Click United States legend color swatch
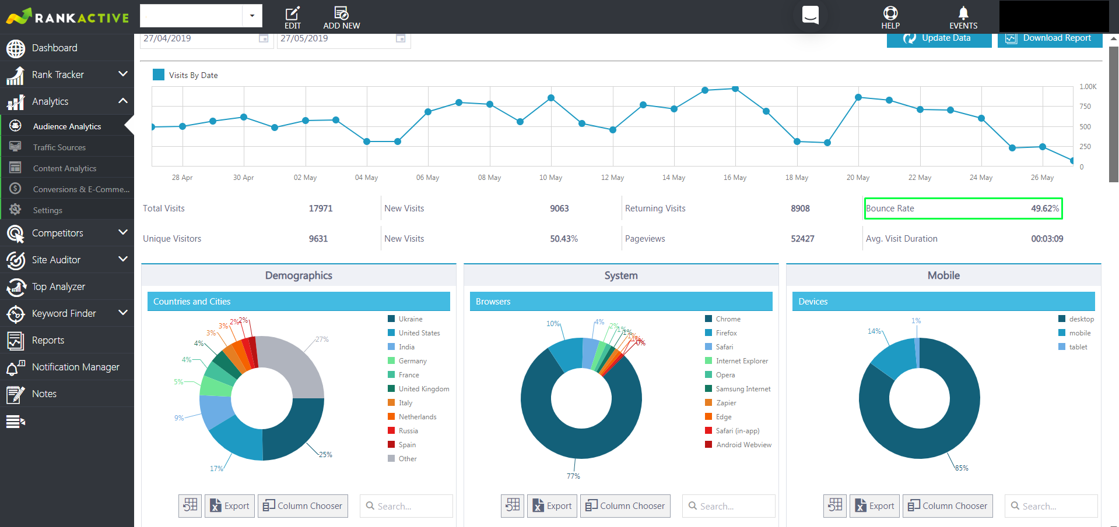The width and height of the screenshot is (1119, 527). tap(391, 333)
